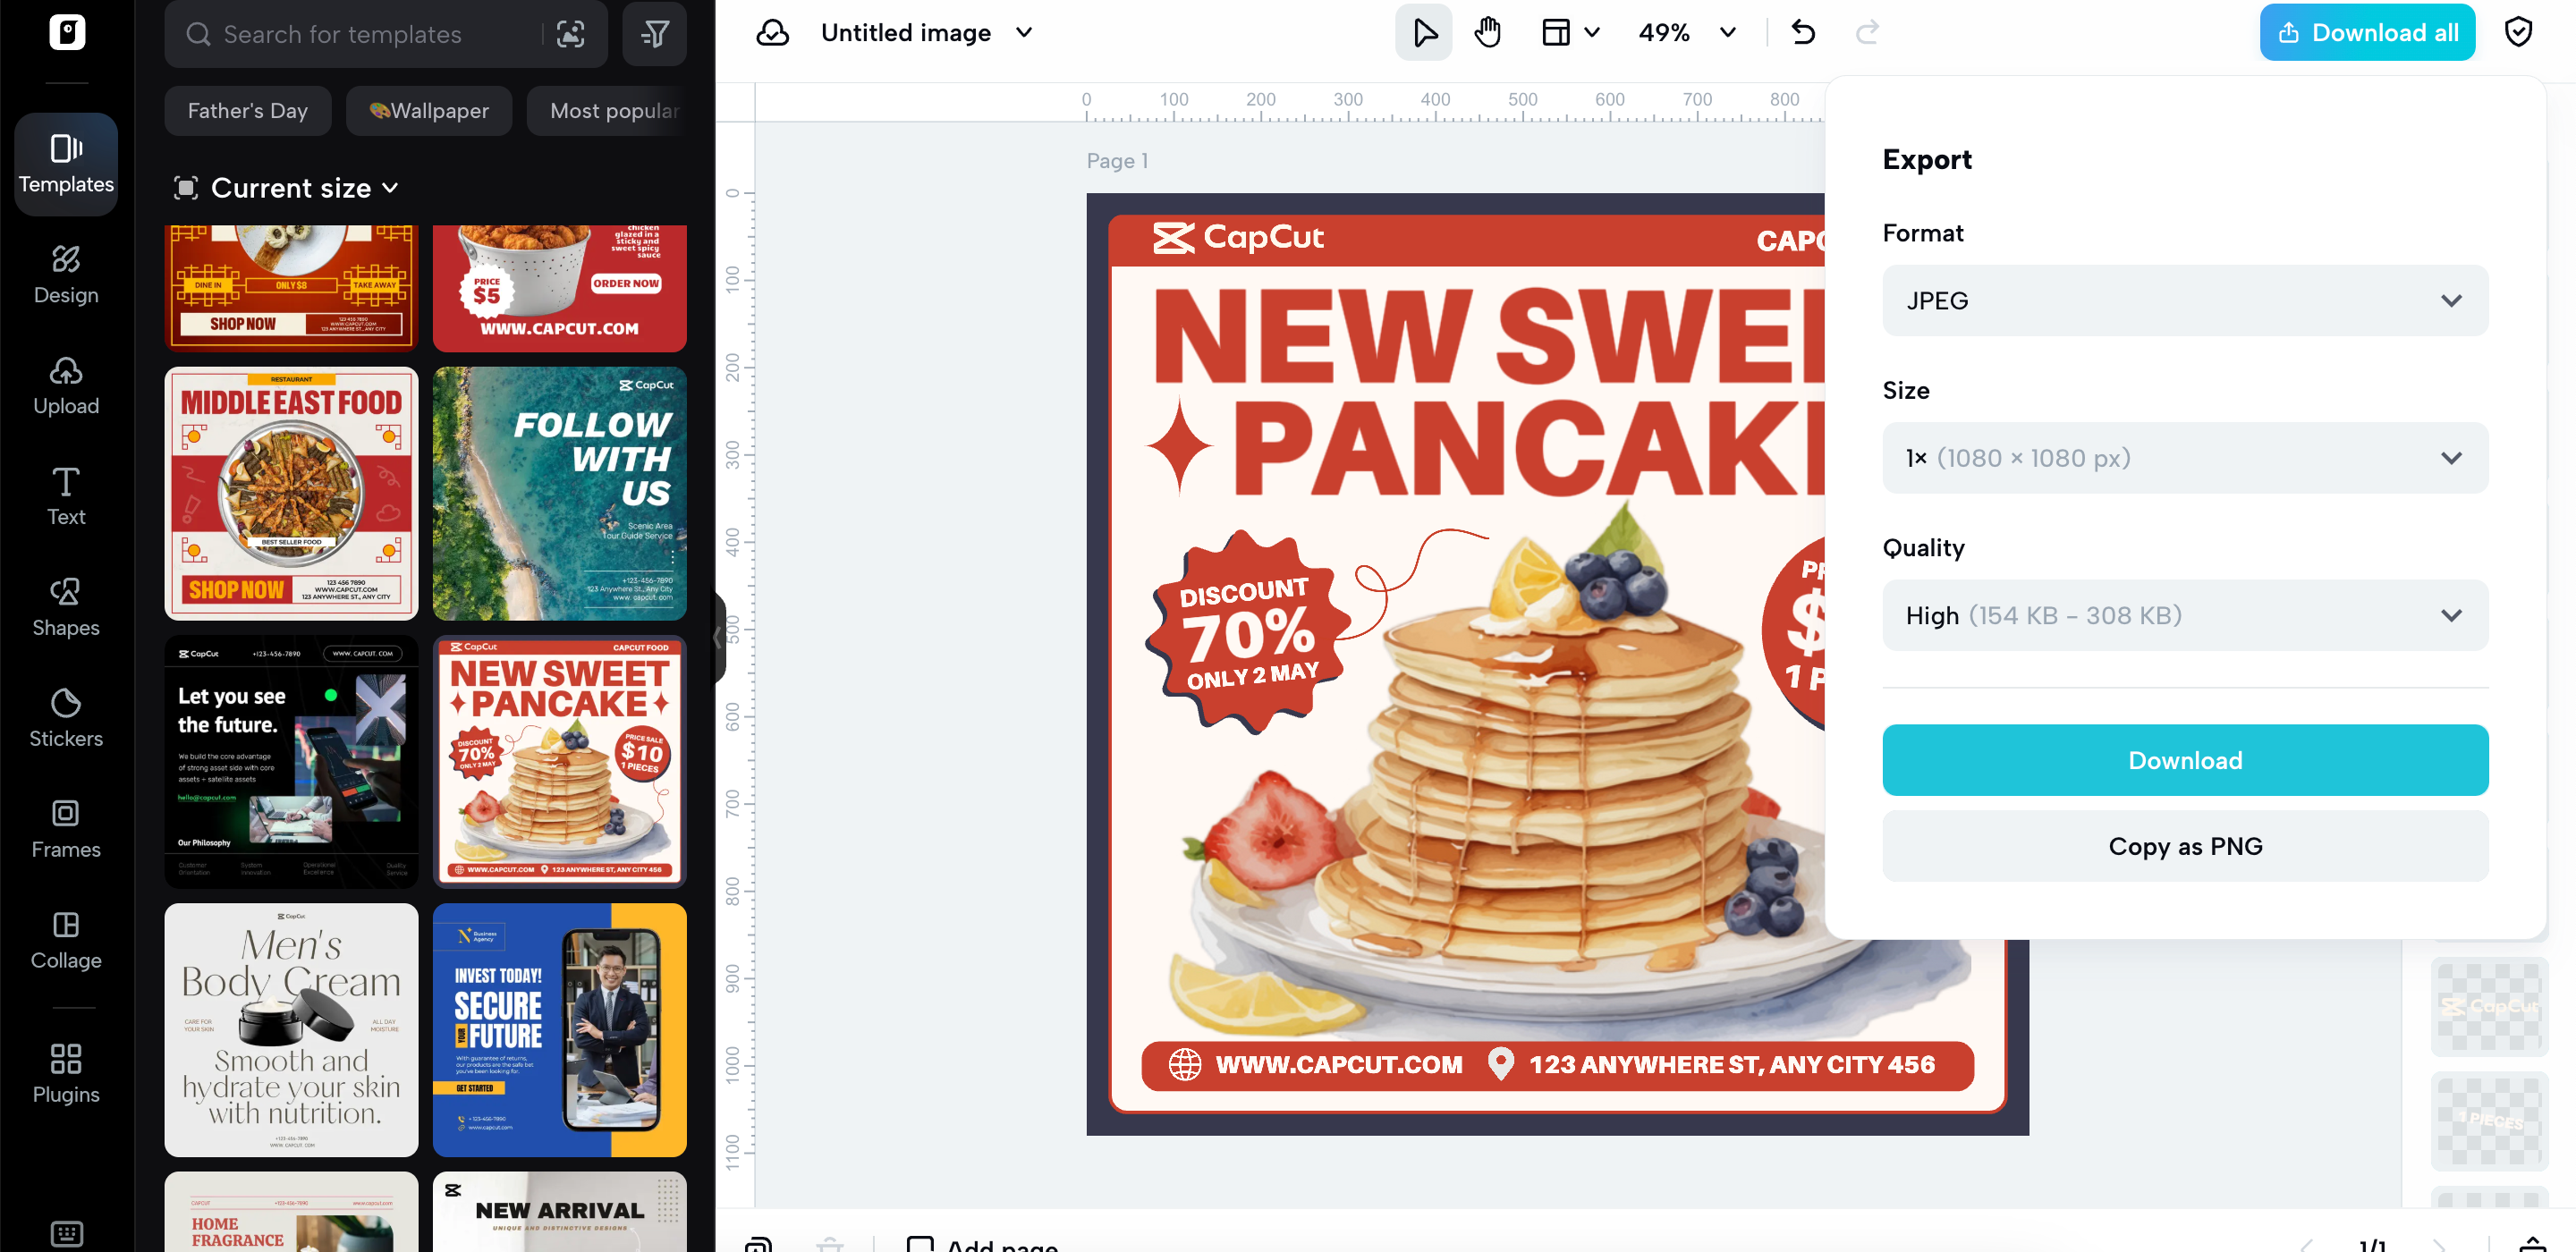Select the pointer tool in toolbar
Image resolution: width=2576 pixels, height=1252 pixels.
[x=1423, y=33]
